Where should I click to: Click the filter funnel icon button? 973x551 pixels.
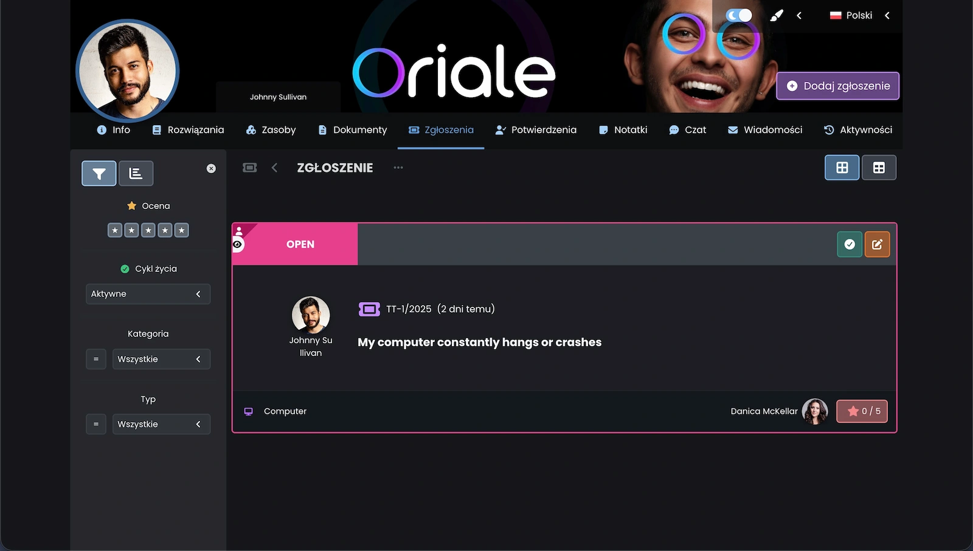coord(99,174)
